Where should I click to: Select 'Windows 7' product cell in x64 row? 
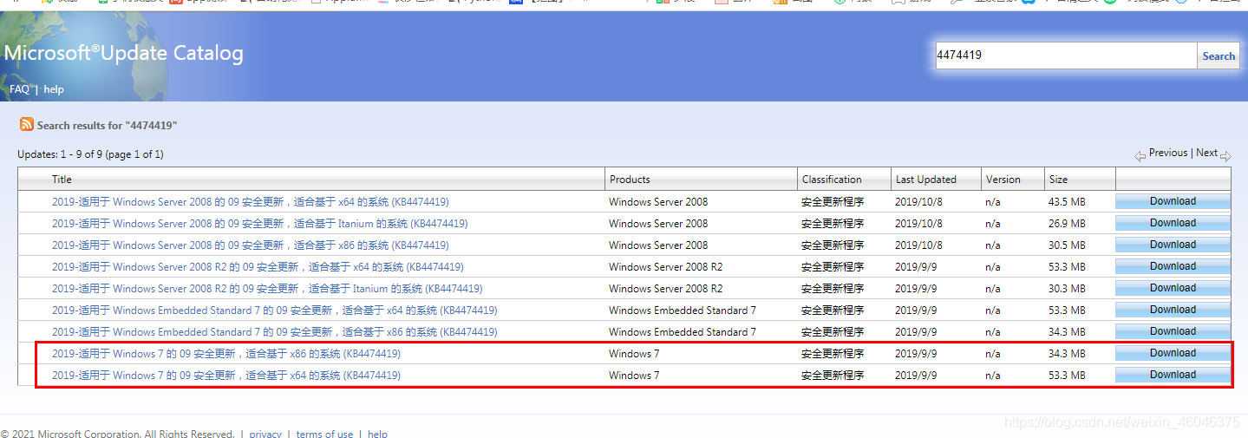tap(634, 376)
